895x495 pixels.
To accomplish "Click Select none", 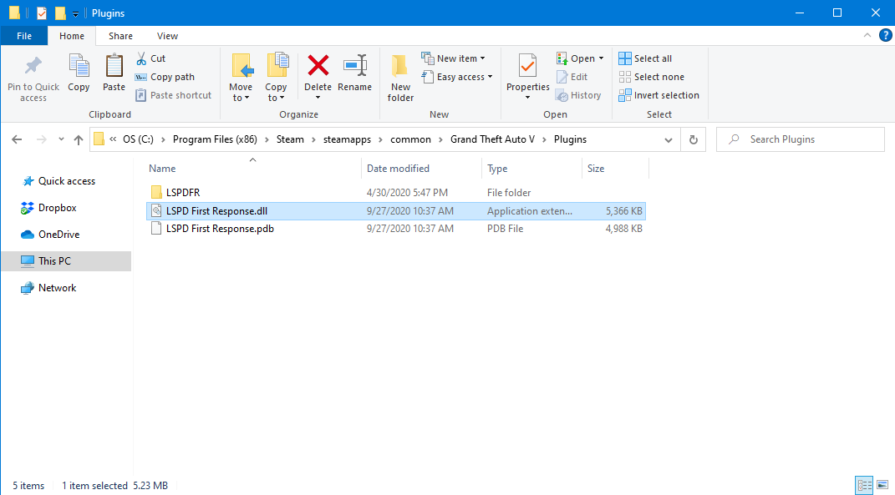I will click(x=651, y=77).
